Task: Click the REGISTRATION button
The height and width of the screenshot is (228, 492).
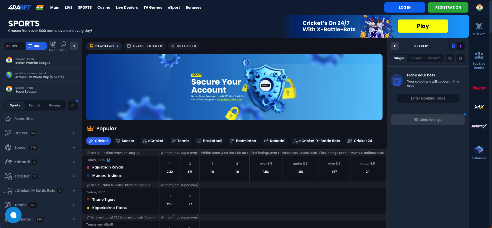Action: tap(448, 7)
